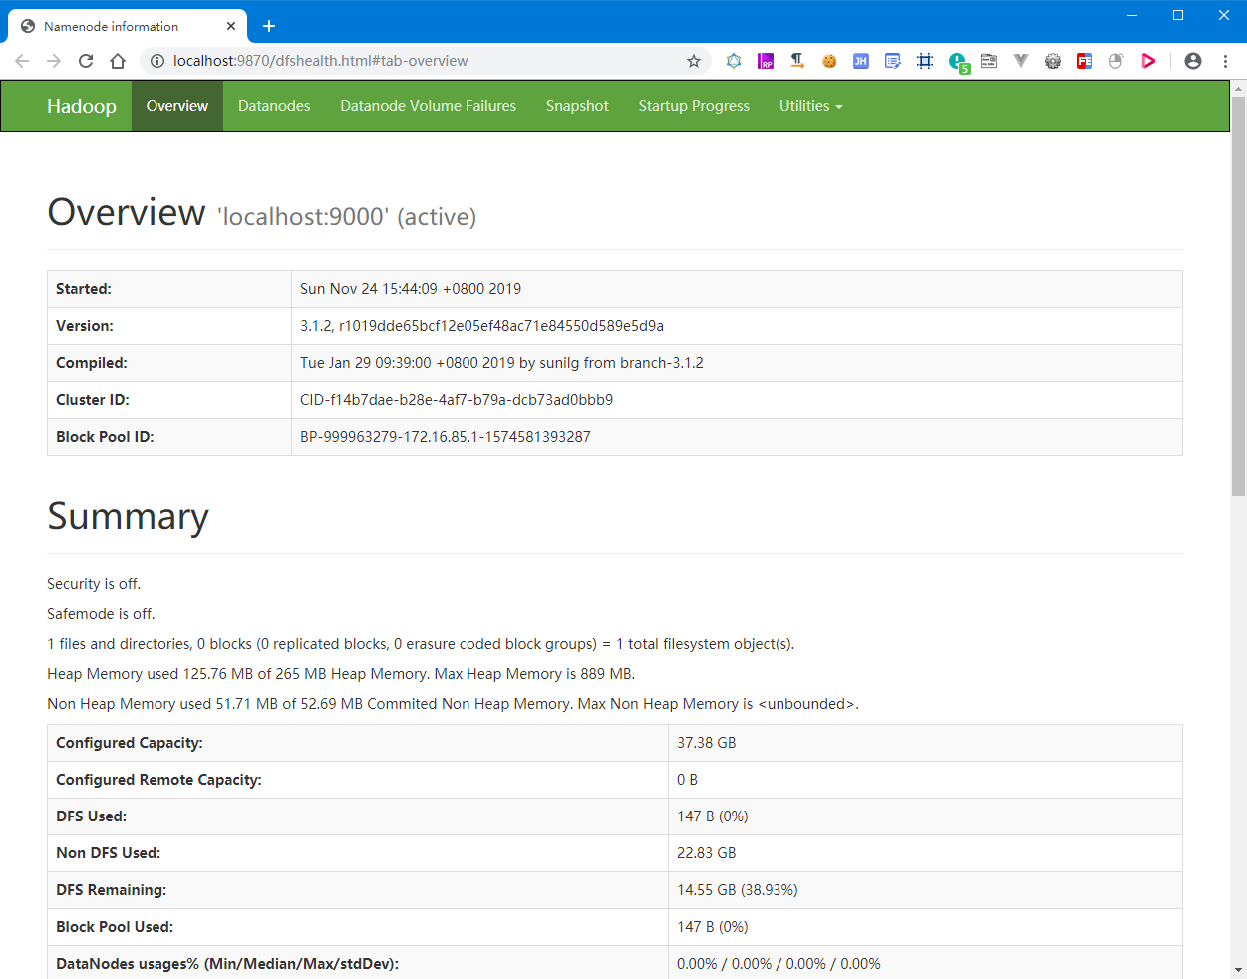The height and width of the screenshot is (979, 1247).
Task: Expand the Utilities dropdown menu
Action: 810,106
